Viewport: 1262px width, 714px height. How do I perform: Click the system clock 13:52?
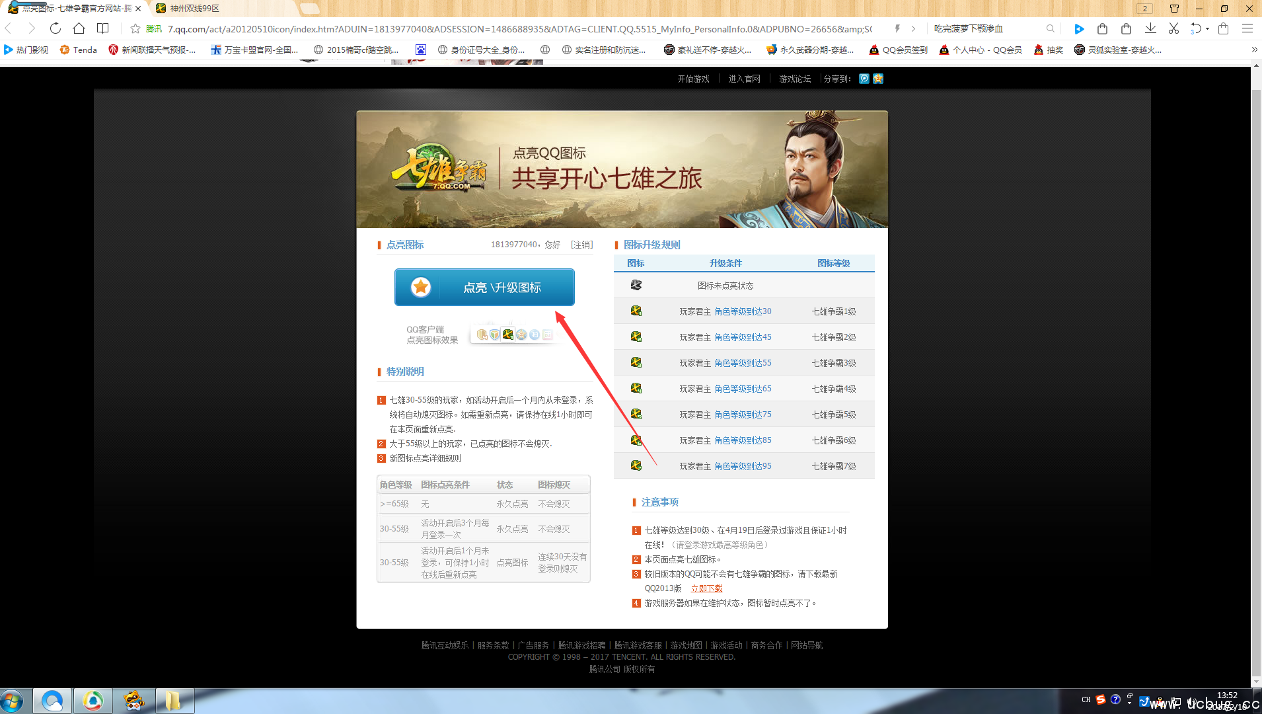tap(1227, 695)
